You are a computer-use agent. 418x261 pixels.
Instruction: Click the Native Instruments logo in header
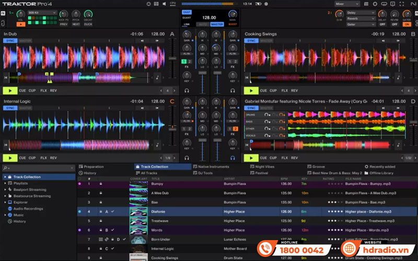click(x=413, y=4)
